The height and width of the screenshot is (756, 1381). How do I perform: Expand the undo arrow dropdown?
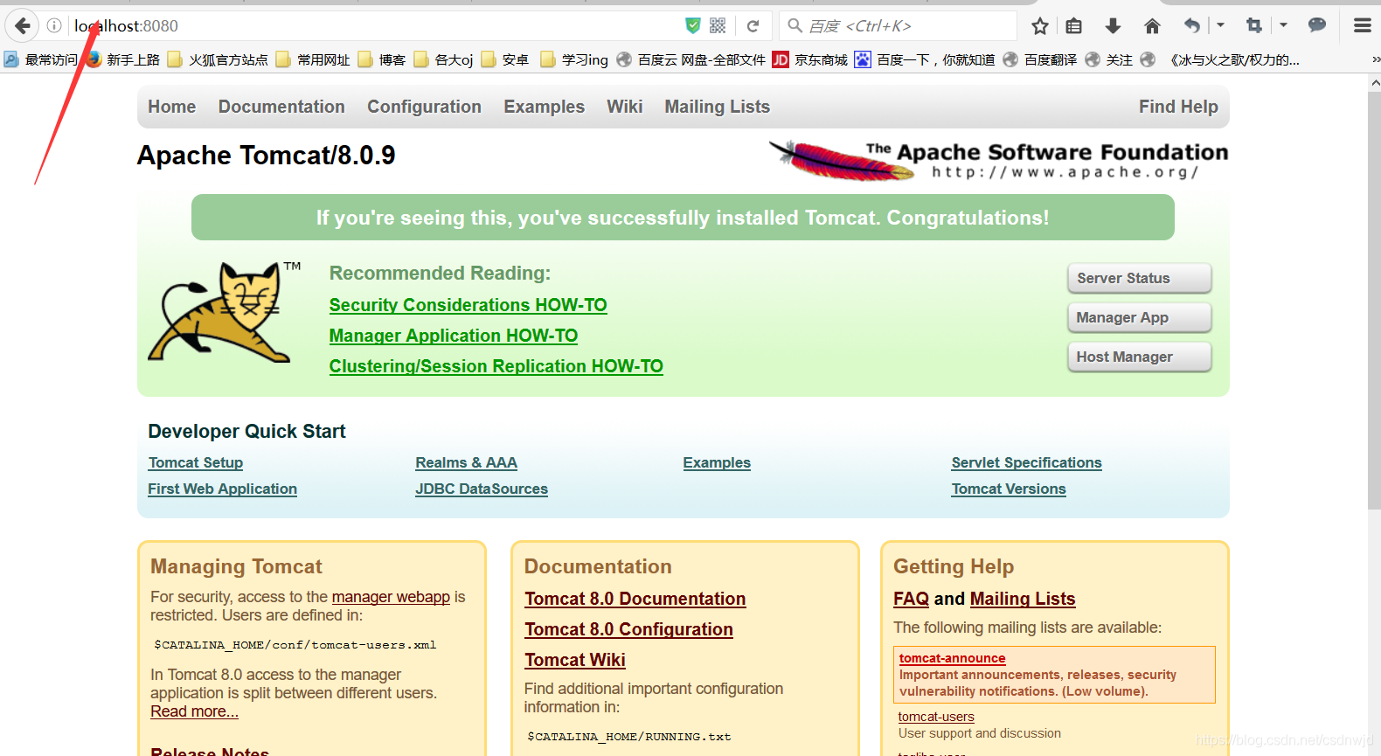click(1221, 25)
